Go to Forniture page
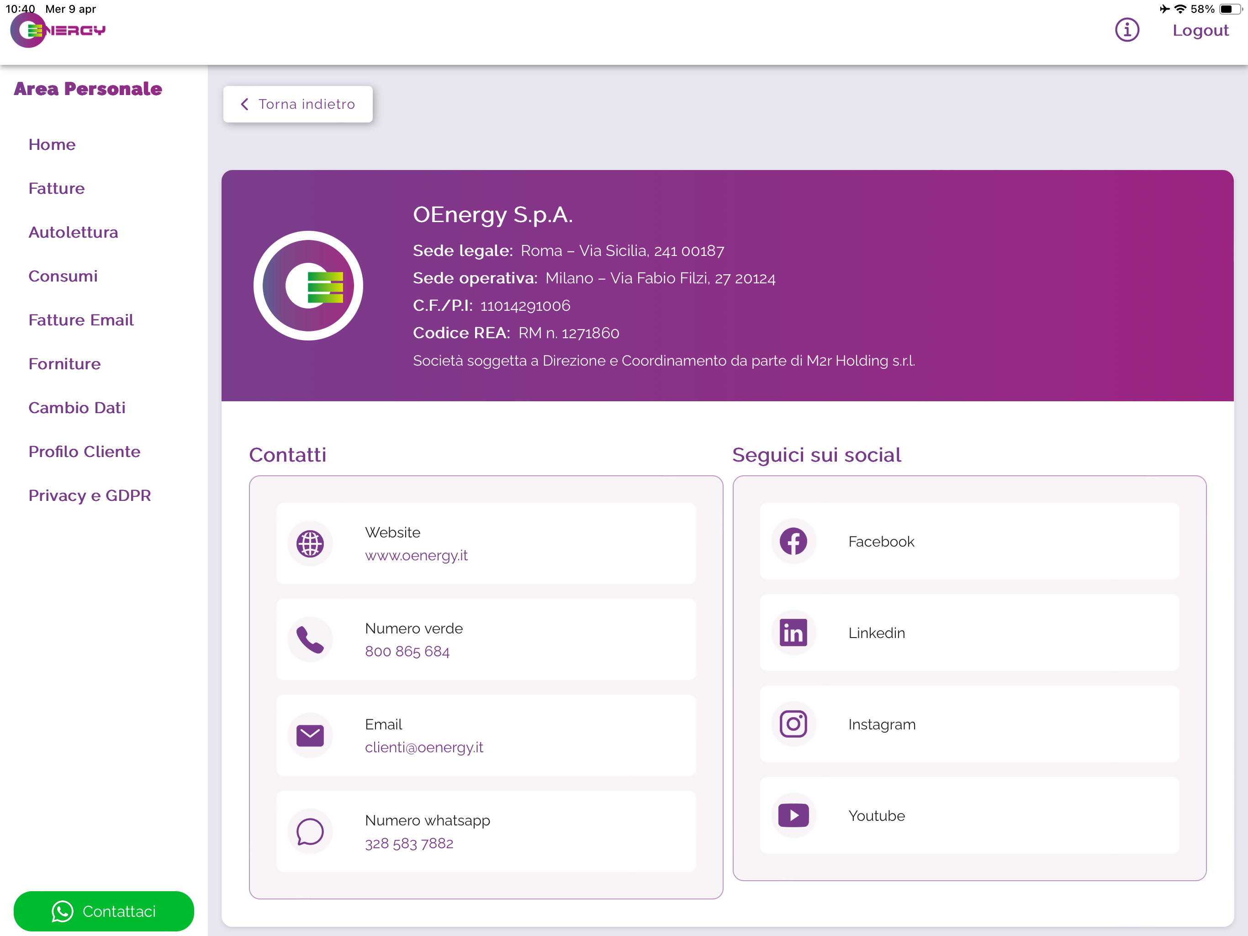 click(65, 364)
